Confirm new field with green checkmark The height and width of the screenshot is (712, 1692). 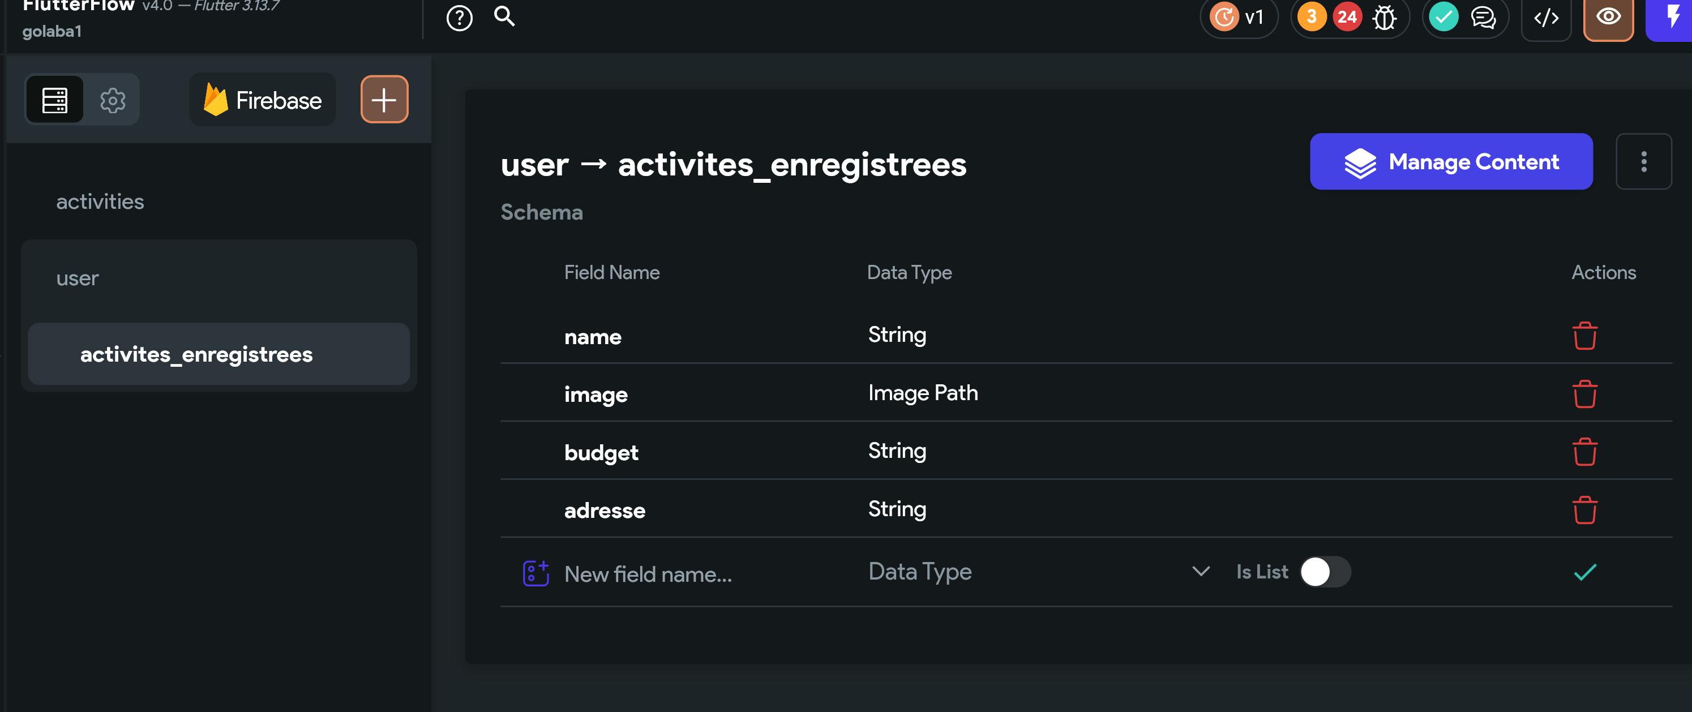pyautogui.click(x=1584, y=572)
